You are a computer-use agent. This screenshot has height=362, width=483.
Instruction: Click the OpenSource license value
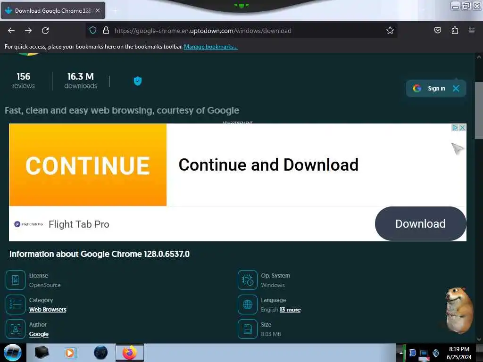click(x=45, y=285)
